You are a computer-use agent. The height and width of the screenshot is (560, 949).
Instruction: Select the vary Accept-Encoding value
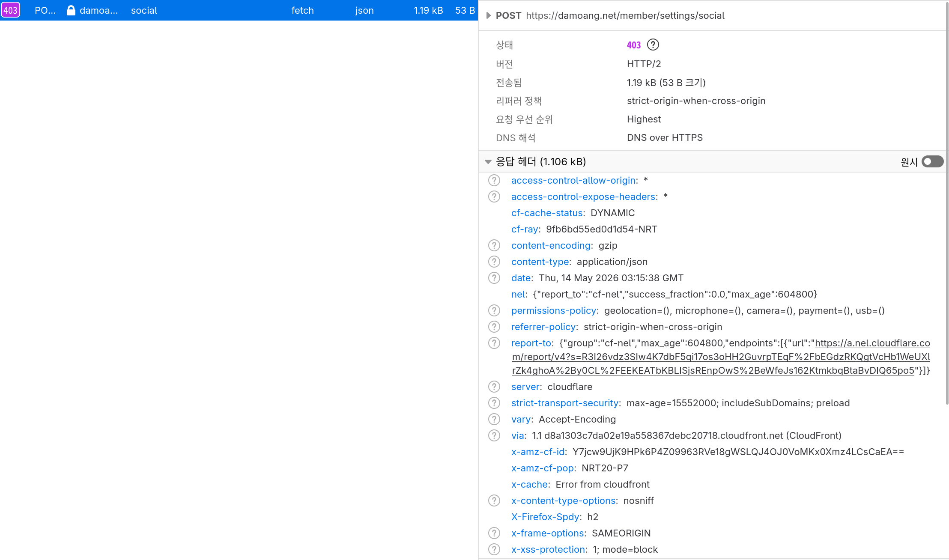pos(577,419)
